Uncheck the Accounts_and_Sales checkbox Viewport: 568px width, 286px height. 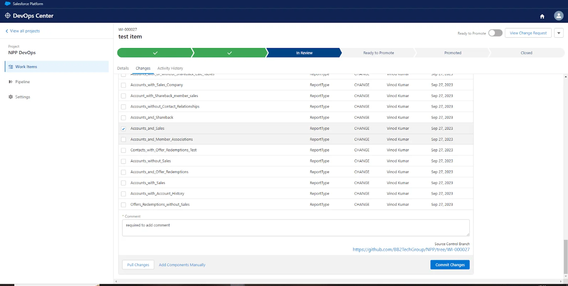123,129
